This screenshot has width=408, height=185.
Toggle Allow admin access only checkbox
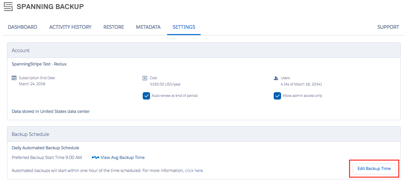tap(277, 96)
